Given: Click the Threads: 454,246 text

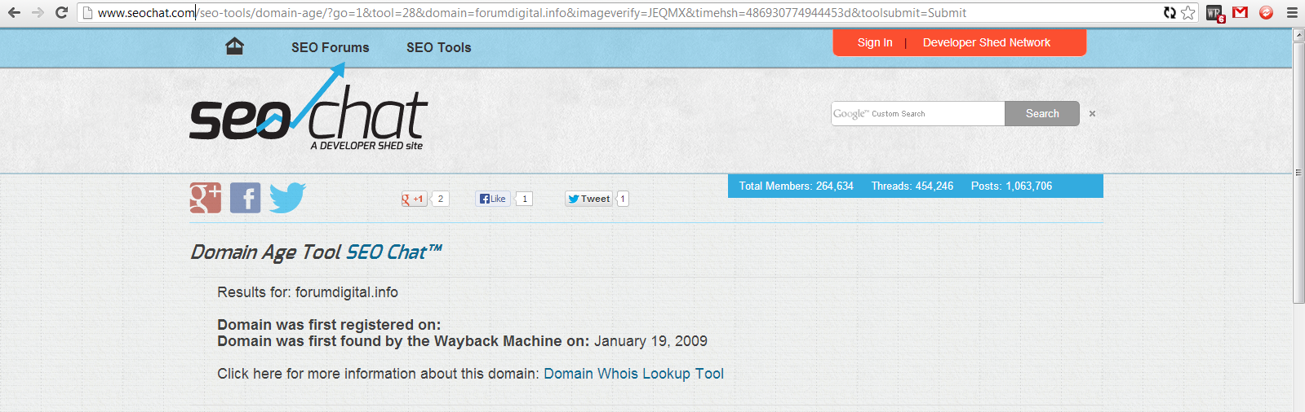Looking at the screenshot, I should click(x=912, y=186).
